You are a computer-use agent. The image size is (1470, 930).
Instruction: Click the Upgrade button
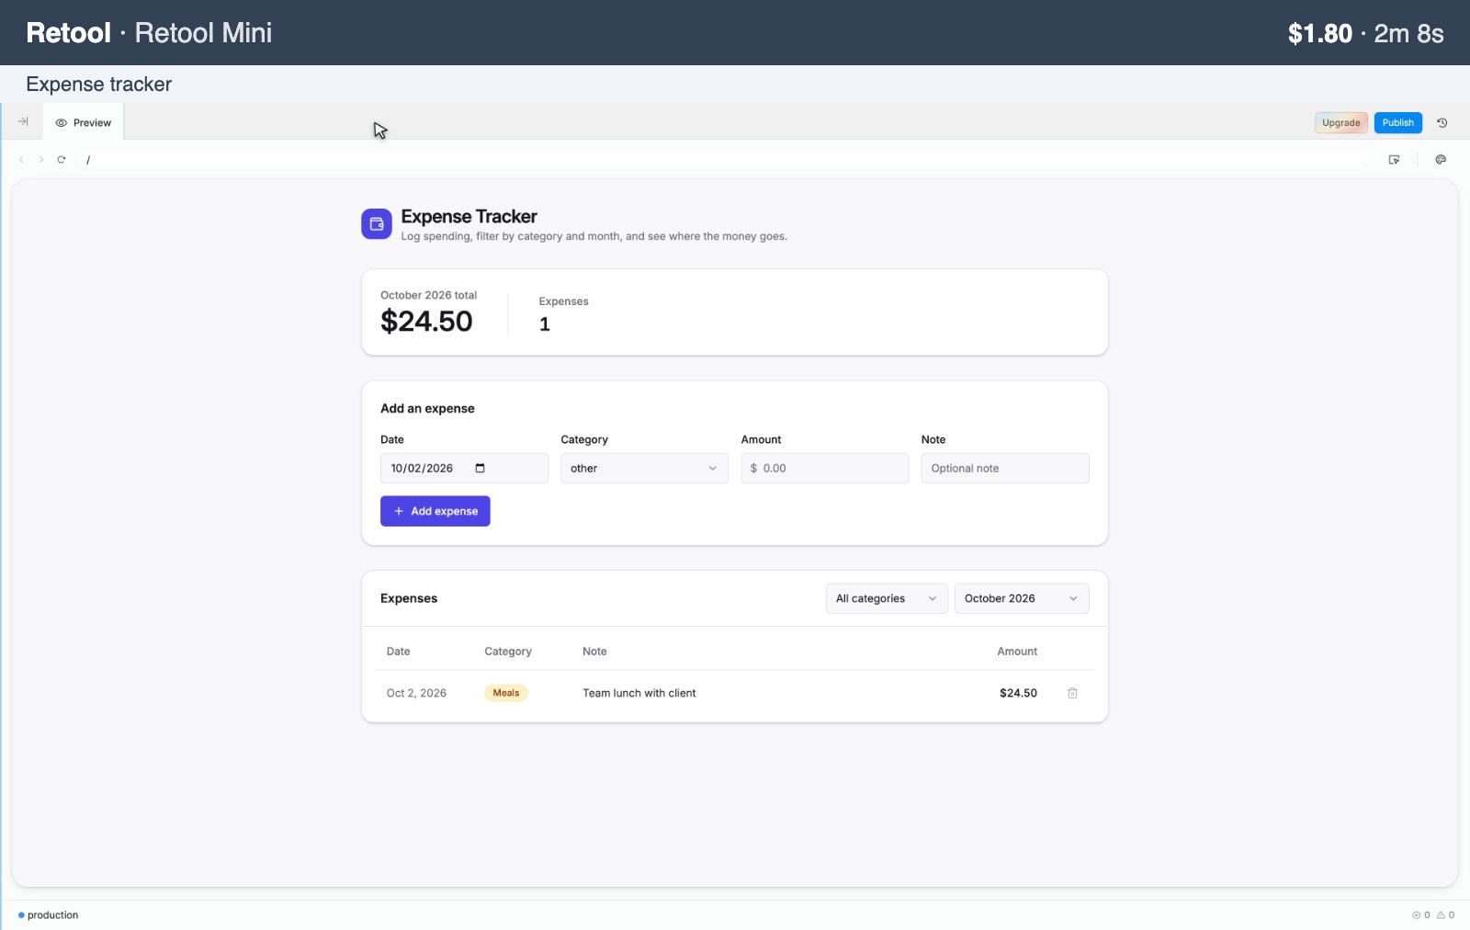coord(1341,122)
